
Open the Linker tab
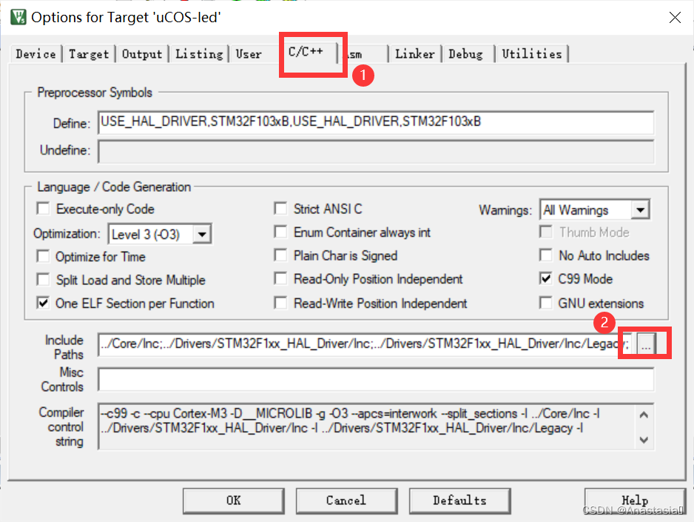point(415,54)
